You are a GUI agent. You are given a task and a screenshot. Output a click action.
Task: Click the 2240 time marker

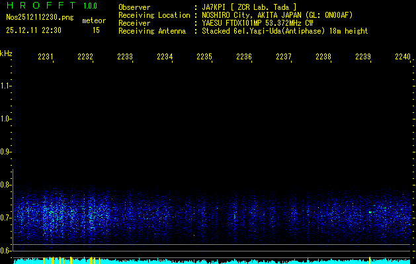403,57
